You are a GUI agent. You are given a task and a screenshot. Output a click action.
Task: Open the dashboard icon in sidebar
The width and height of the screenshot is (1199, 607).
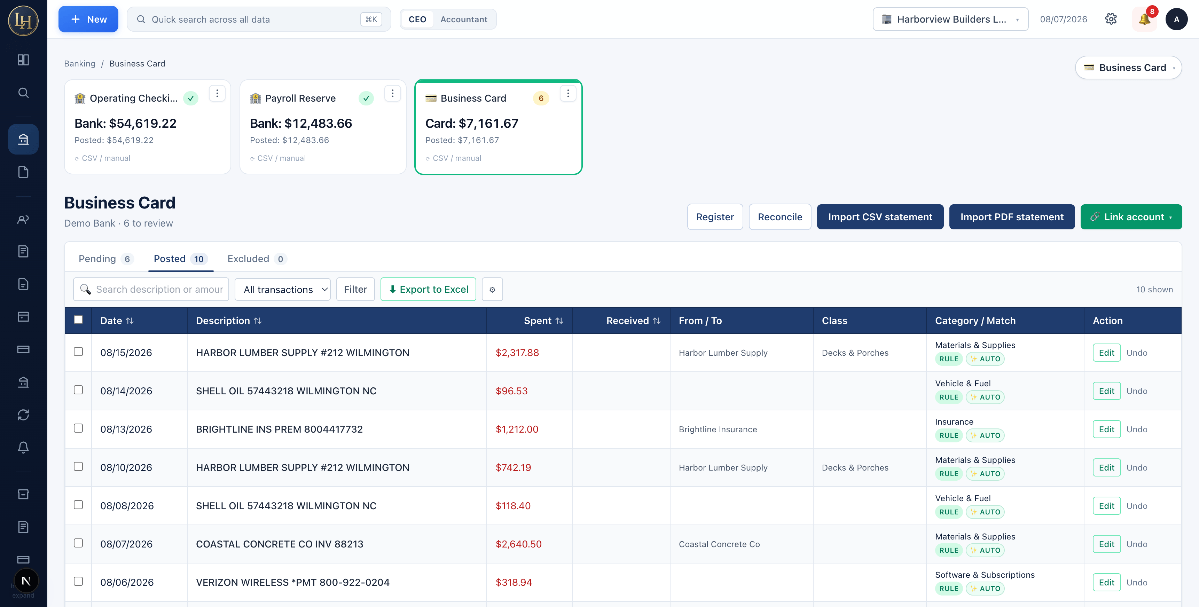tap(23, 60)
